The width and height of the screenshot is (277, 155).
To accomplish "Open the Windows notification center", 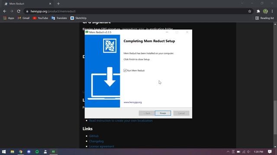I will (x=270, y=152).
